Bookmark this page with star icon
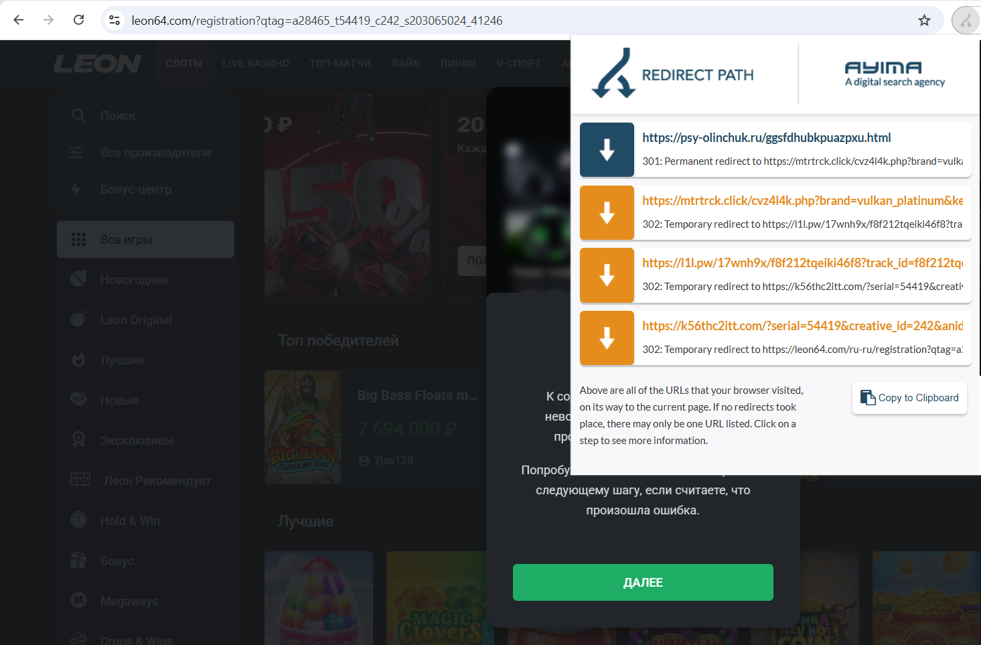Image resolution: width=981 pixels, height=645 pixels. [x=924, y=20]
